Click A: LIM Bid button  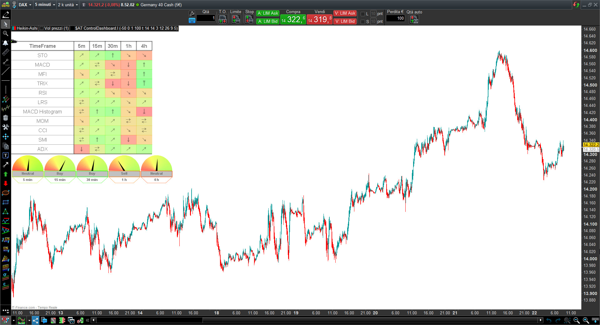click(268, 21)
